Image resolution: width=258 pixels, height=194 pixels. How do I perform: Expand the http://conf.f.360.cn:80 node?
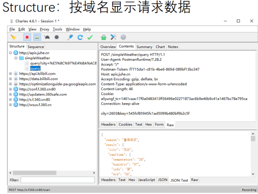point(11,89)
